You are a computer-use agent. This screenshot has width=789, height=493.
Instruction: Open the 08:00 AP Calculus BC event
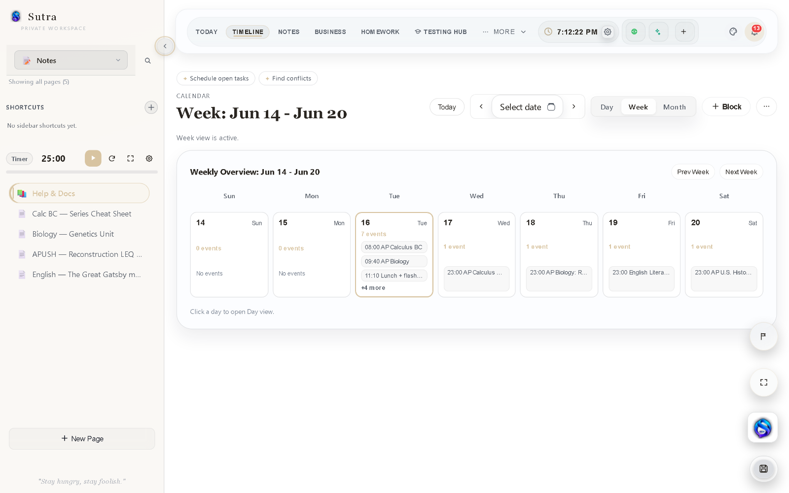coord(394,247)
